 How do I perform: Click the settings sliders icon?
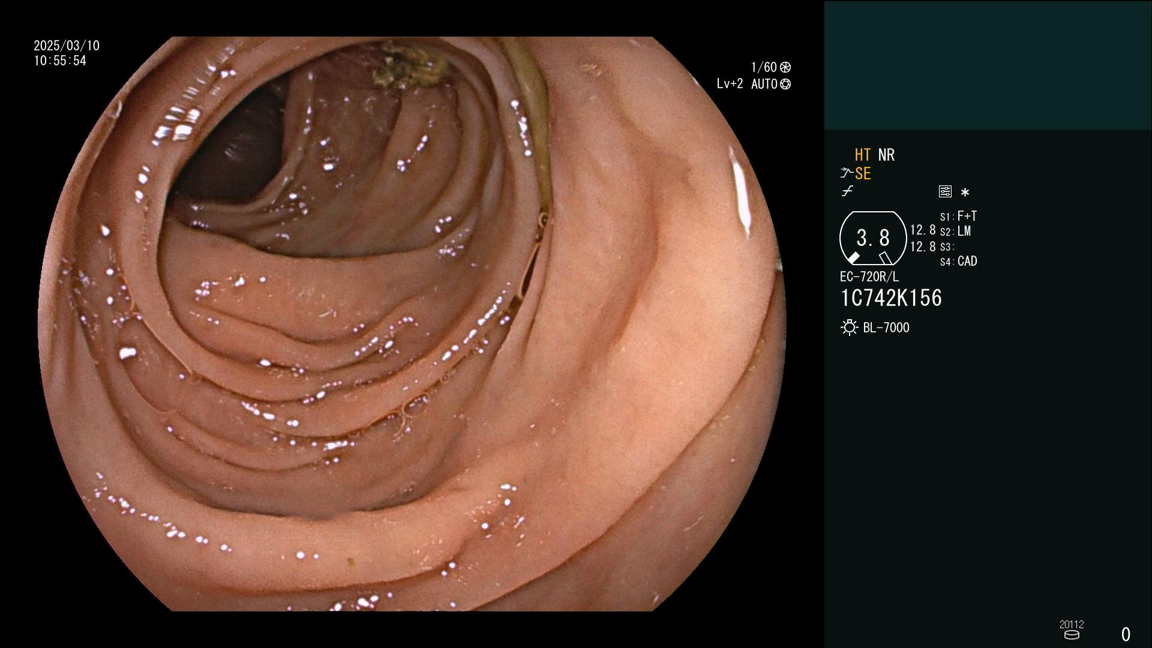point(945,191)
